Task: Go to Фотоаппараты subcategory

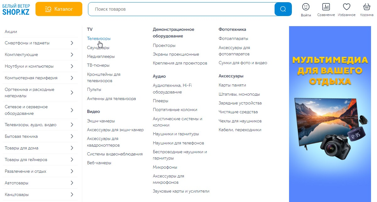Action: (233, 39)
